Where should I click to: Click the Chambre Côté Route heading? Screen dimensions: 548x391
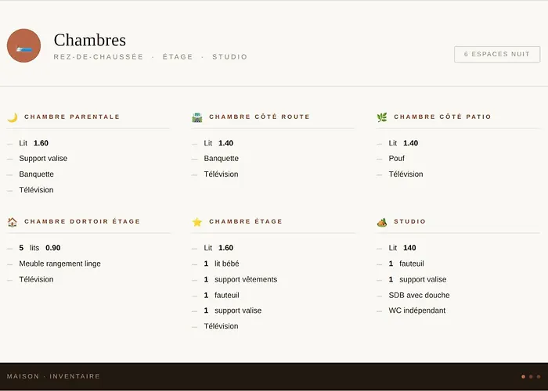click(x=259, y=117)
